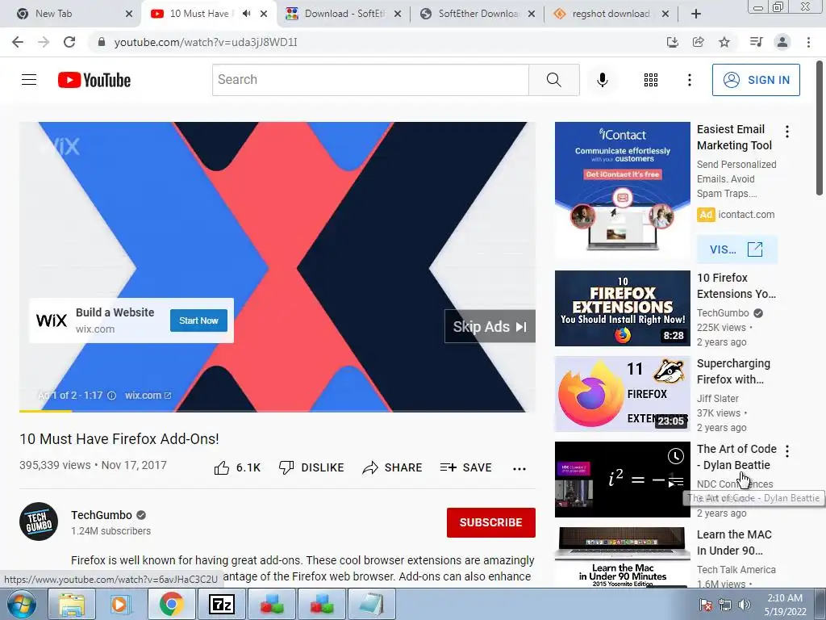Click the VISIT button on iContact ad
Image resolution: width=826 pixels, height=620 pixels.
[x=737, y=249]
